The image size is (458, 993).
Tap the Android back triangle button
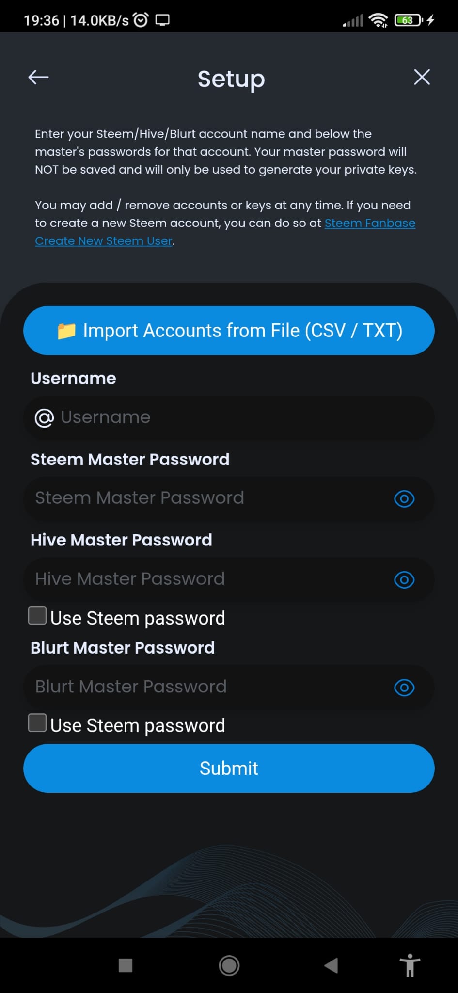click(x=331, y=965)
